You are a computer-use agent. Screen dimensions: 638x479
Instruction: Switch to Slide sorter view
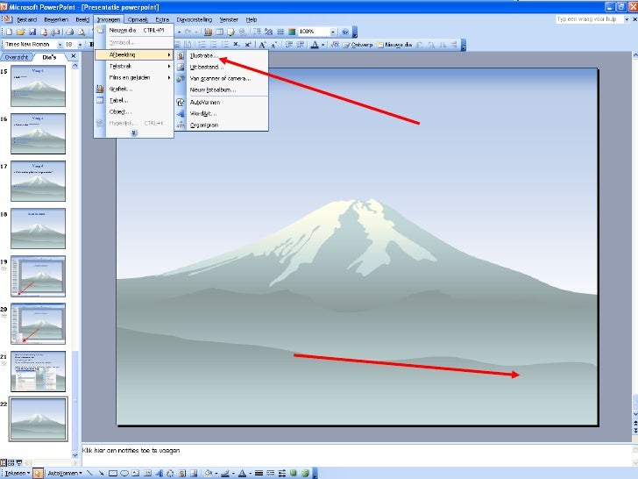(11, 462)
